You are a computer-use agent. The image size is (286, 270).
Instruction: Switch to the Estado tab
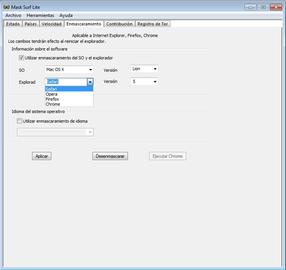click(x=13, y=24)
